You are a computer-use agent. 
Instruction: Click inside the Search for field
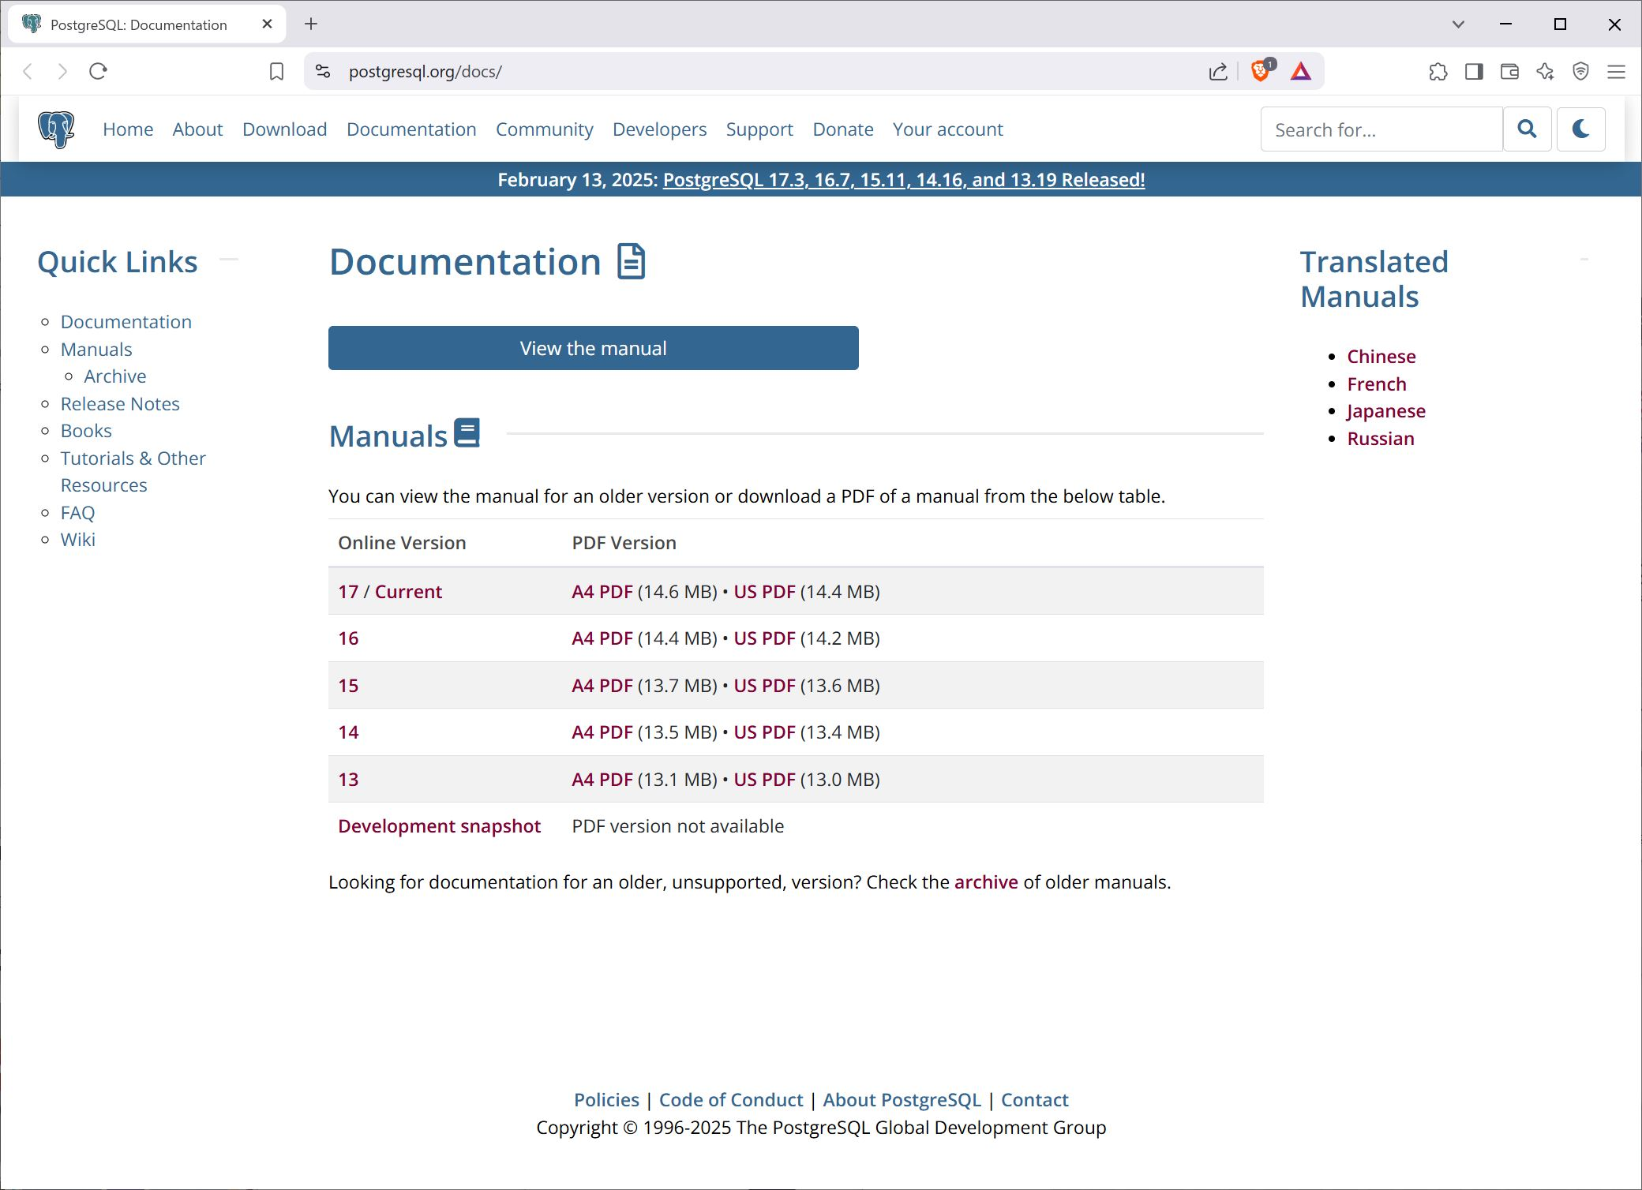(x=1381, y=129)
